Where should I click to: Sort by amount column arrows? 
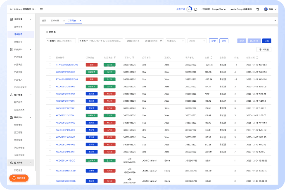(x=211, y=57)
